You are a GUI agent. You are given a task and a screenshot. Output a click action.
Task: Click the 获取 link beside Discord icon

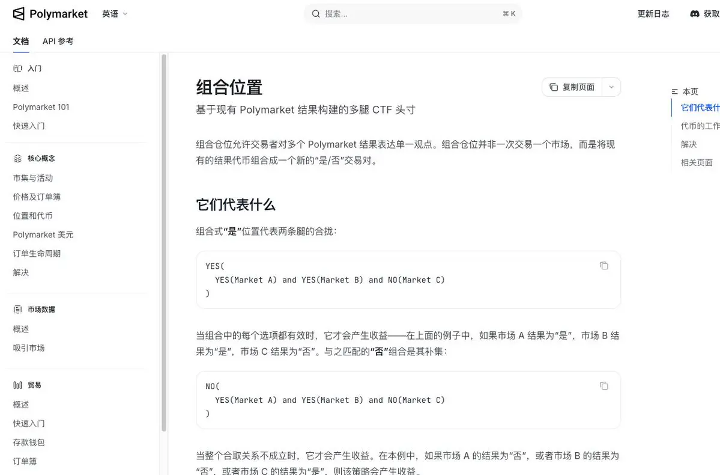[x=712, y=14]
